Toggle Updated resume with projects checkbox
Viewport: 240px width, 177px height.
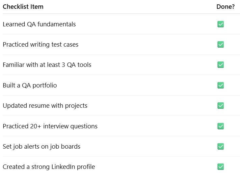tap(220, 105)
